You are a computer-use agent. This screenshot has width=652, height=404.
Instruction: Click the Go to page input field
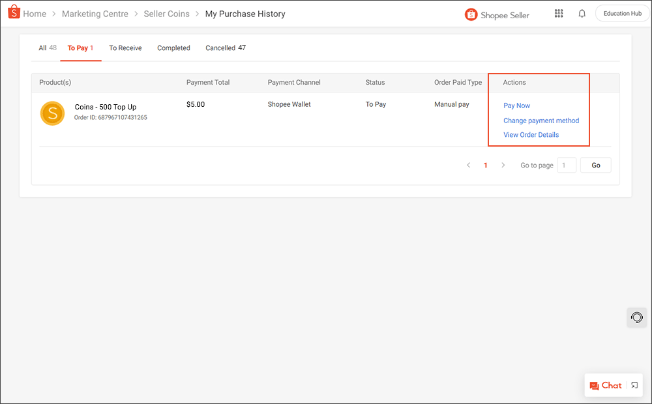(x=566, y=165)
